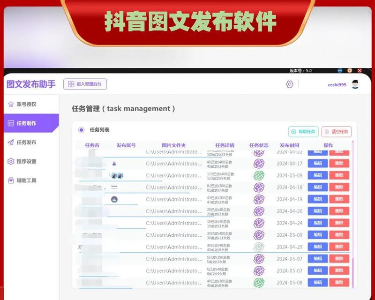Screen dimensions: 375x300
Task: Edit the 2024-04-17 task
Action: click(318, 164)
